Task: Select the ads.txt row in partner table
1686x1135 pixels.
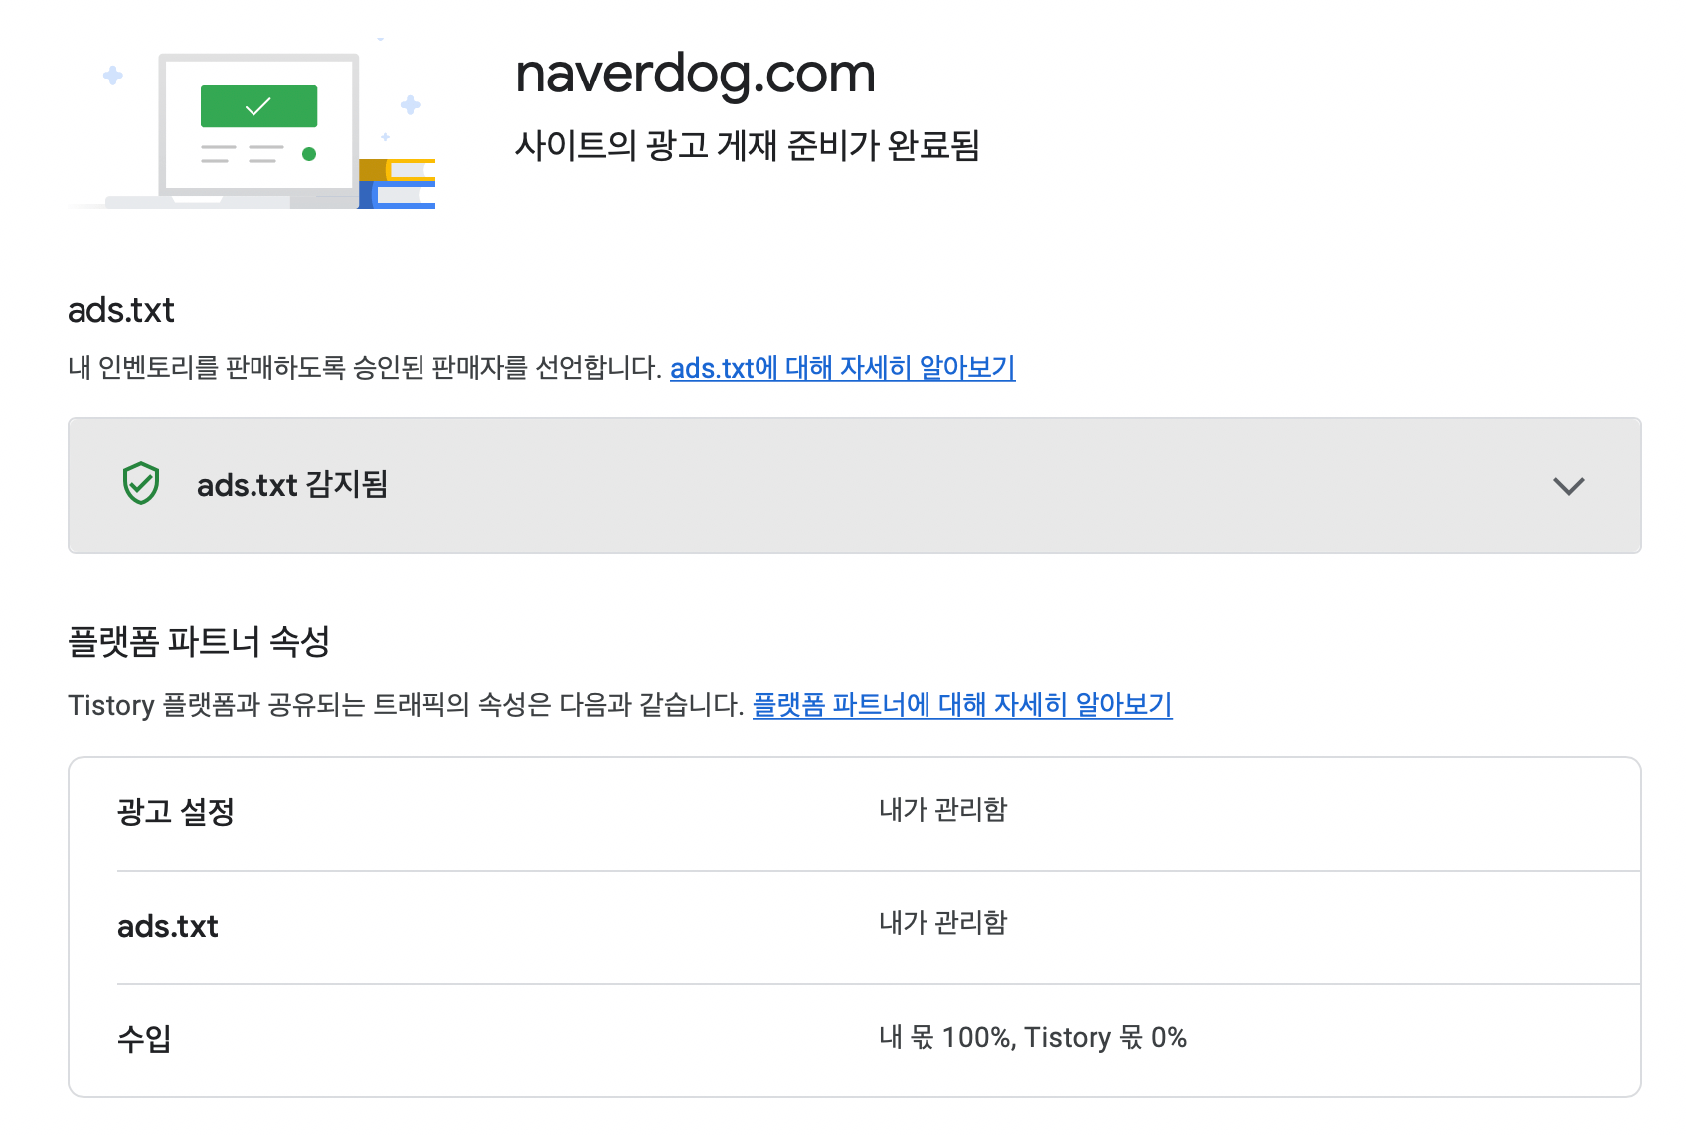Action: [879, 927]
